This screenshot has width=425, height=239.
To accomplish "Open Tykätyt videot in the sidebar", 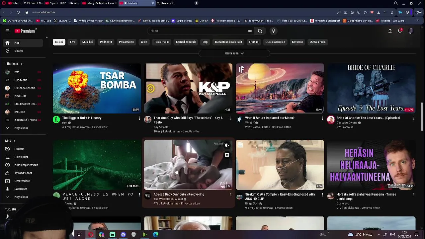I will (x=23, y=173).
